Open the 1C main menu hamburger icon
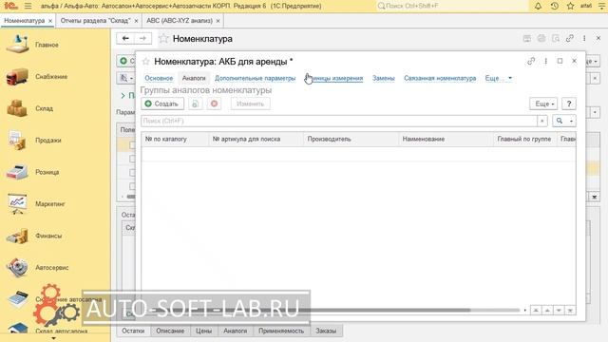Screen dimensions: 608x342 28,6
